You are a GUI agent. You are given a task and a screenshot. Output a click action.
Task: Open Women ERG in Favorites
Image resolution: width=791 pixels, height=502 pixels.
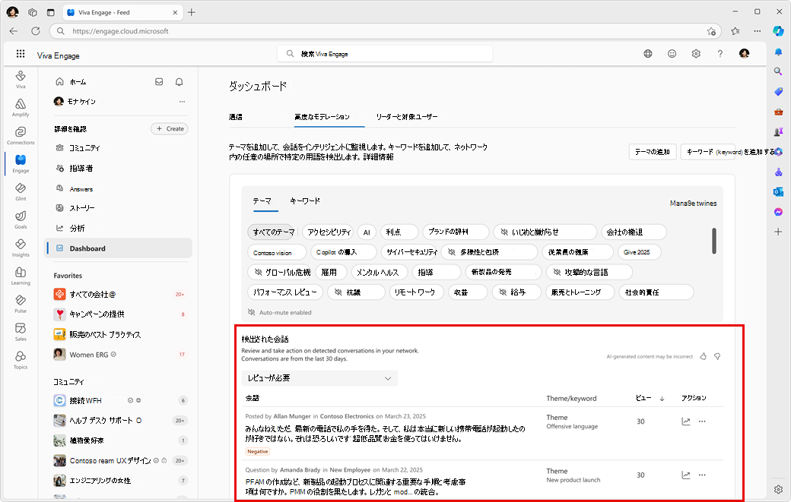pyautogui.click(x=121, y=355)
